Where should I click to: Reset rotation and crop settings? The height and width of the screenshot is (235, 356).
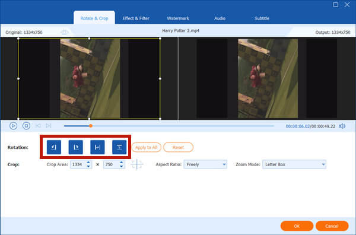(x=178, y=147)
